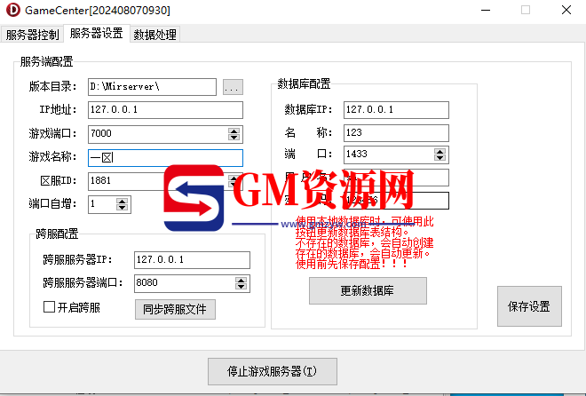Screen dimensions: 586x396
Task: Raise 跨服服务器端口 using up arrow
Action: [241, 281]
